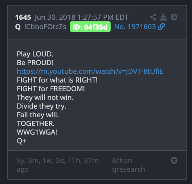Click the share icon in post header

153,17
